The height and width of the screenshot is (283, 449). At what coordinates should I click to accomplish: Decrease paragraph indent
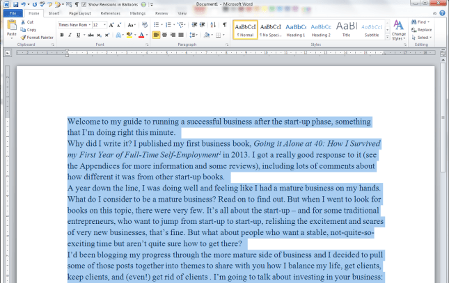click(x=194, y=25)
